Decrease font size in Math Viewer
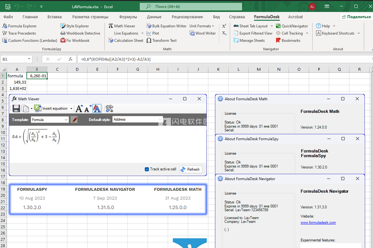 87,108
